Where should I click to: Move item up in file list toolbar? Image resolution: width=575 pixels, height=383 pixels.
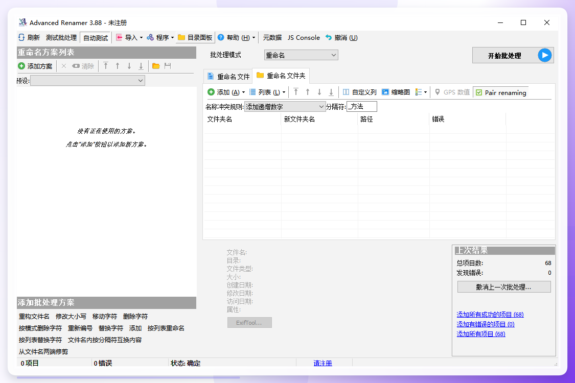coord(308,92)
